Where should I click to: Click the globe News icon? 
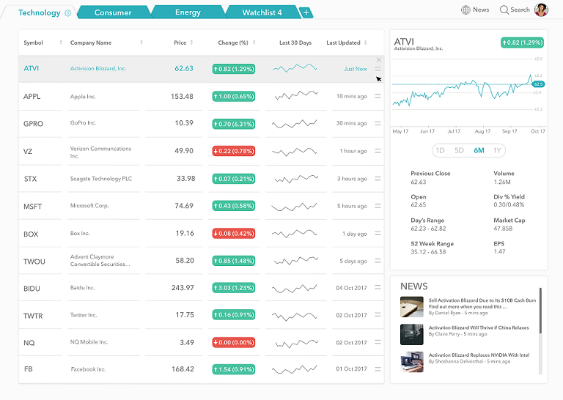(x=466, y=10)
